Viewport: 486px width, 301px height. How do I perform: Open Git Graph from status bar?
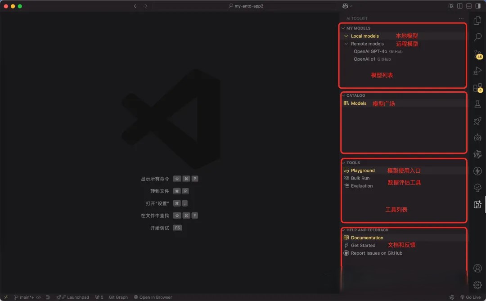pos(118,297)
